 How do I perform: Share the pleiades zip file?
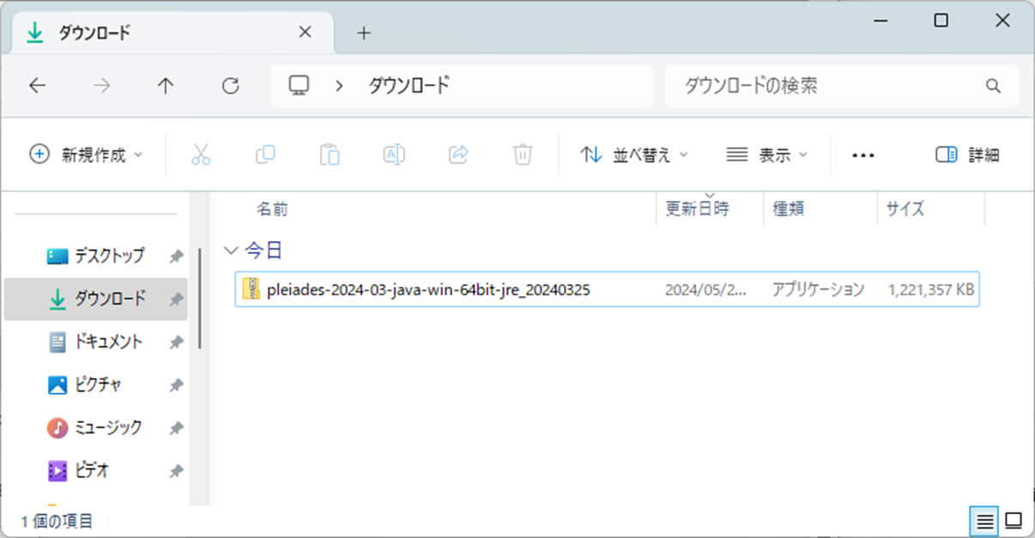(x=458, y=154)
